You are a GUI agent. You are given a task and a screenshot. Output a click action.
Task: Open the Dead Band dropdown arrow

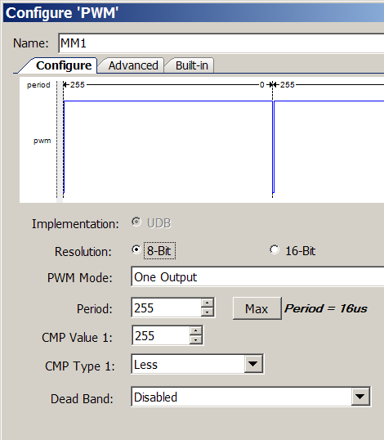pos(360,396)
